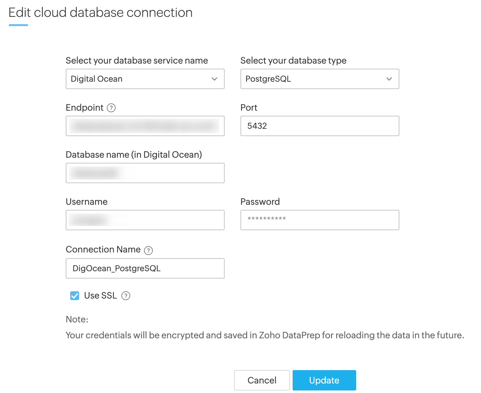481x393 pixels.
Task: Focus the Endpoint input field
Action: click(x=145, y=126)
